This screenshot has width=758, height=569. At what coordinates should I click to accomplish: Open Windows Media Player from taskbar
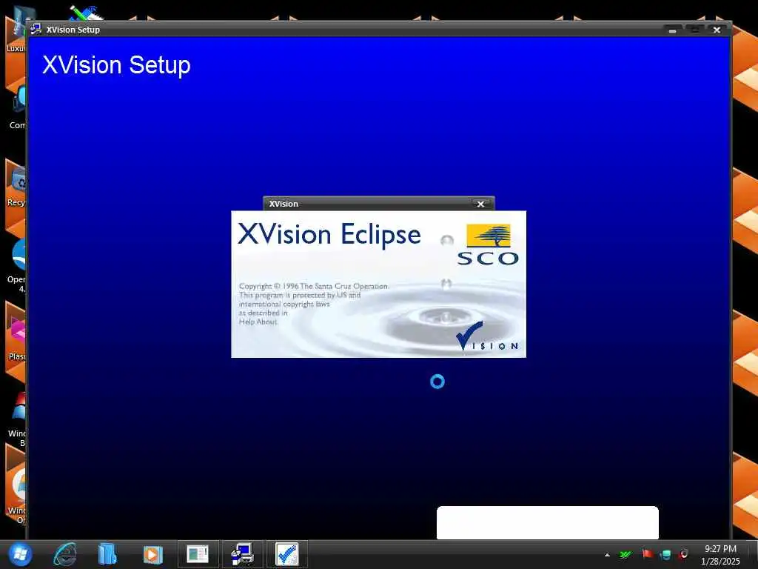(x=152, y=554)
